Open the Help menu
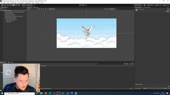The image size is (170, 95). tap(42, 3)
